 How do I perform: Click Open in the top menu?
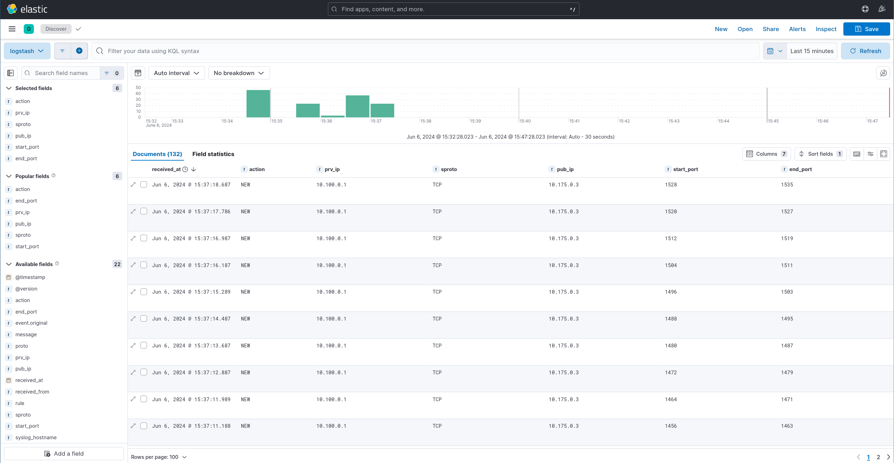(745, 29)
